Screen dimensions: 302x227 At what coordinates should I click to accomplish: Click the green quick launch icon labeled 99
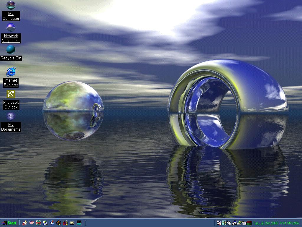click(x=38, y=223)
